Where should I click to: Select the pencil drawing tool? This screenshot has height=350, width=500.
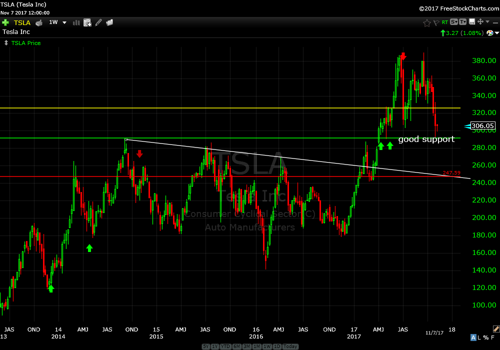click(x=98, y=22)
